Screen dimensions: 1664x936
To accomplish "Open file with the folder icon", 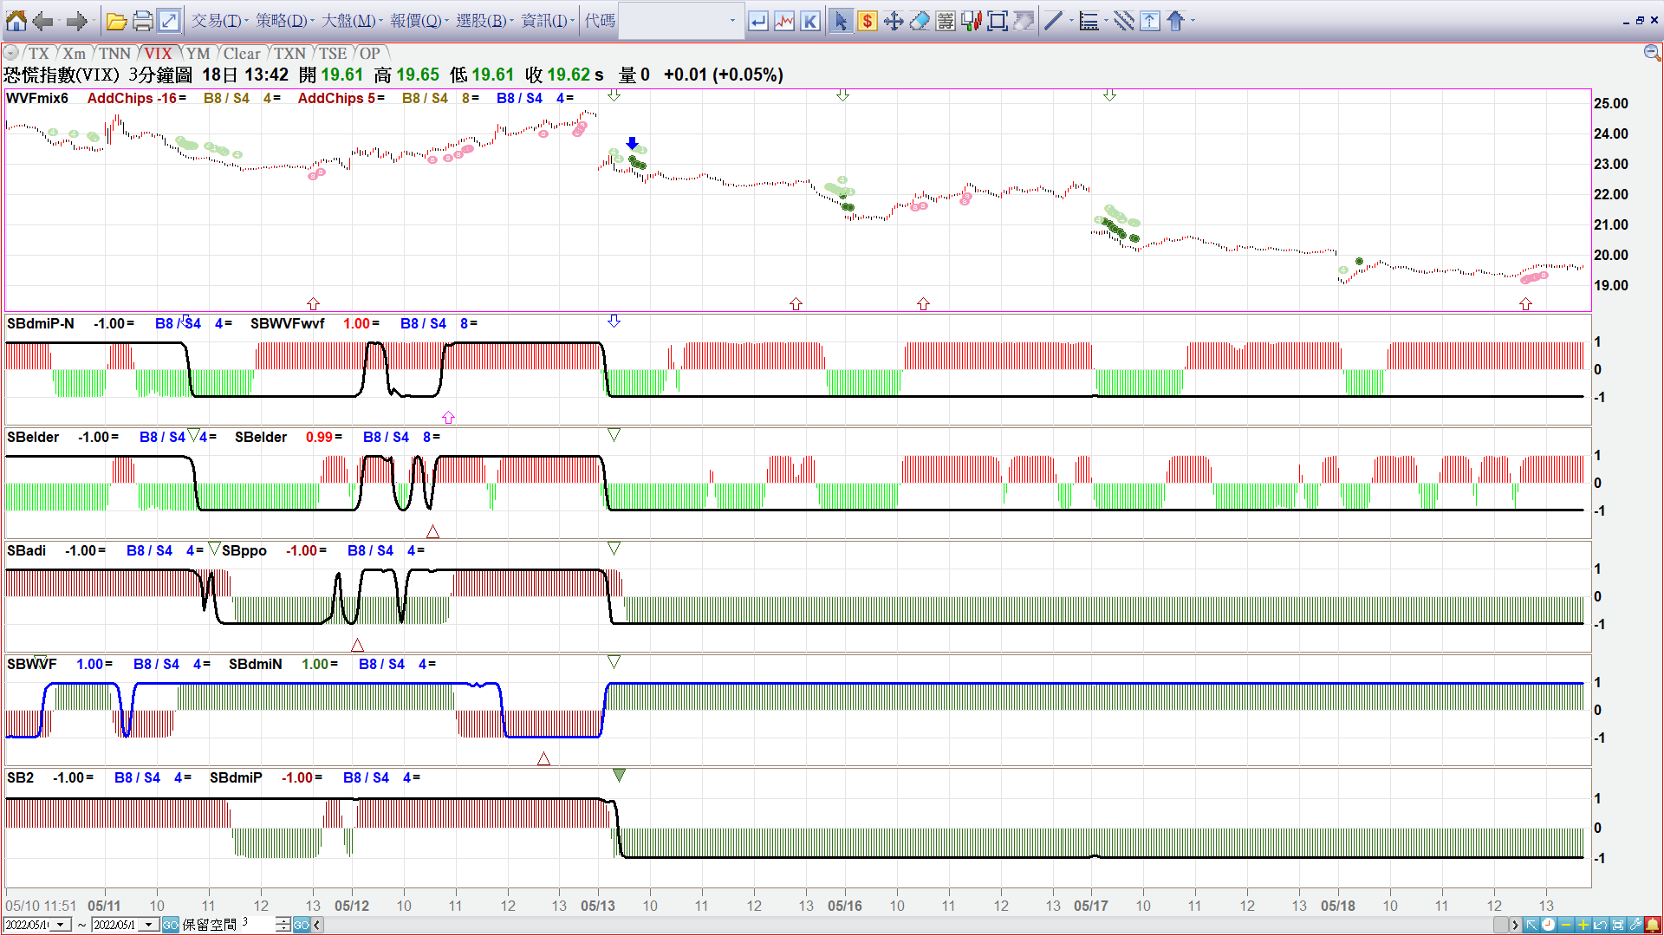I will point(117,21).
